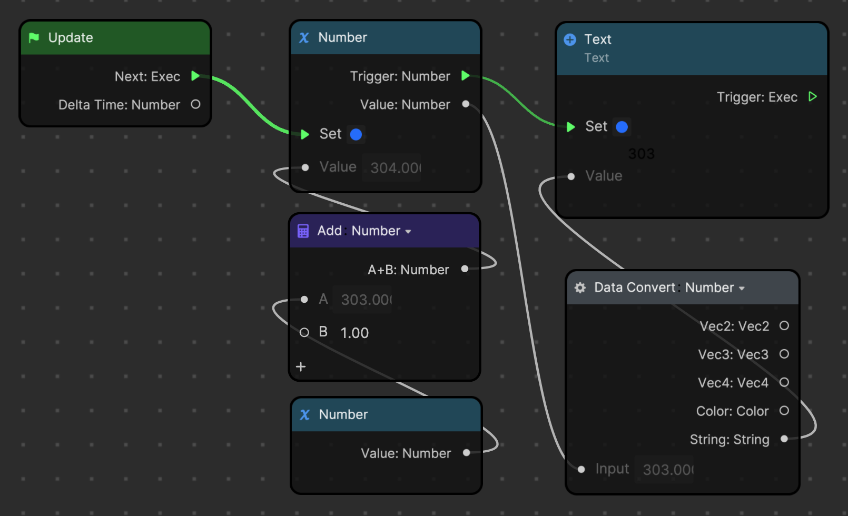Click the 'String: String' label
The width and height of the screenshot is (848, 516).
(729, 439)
